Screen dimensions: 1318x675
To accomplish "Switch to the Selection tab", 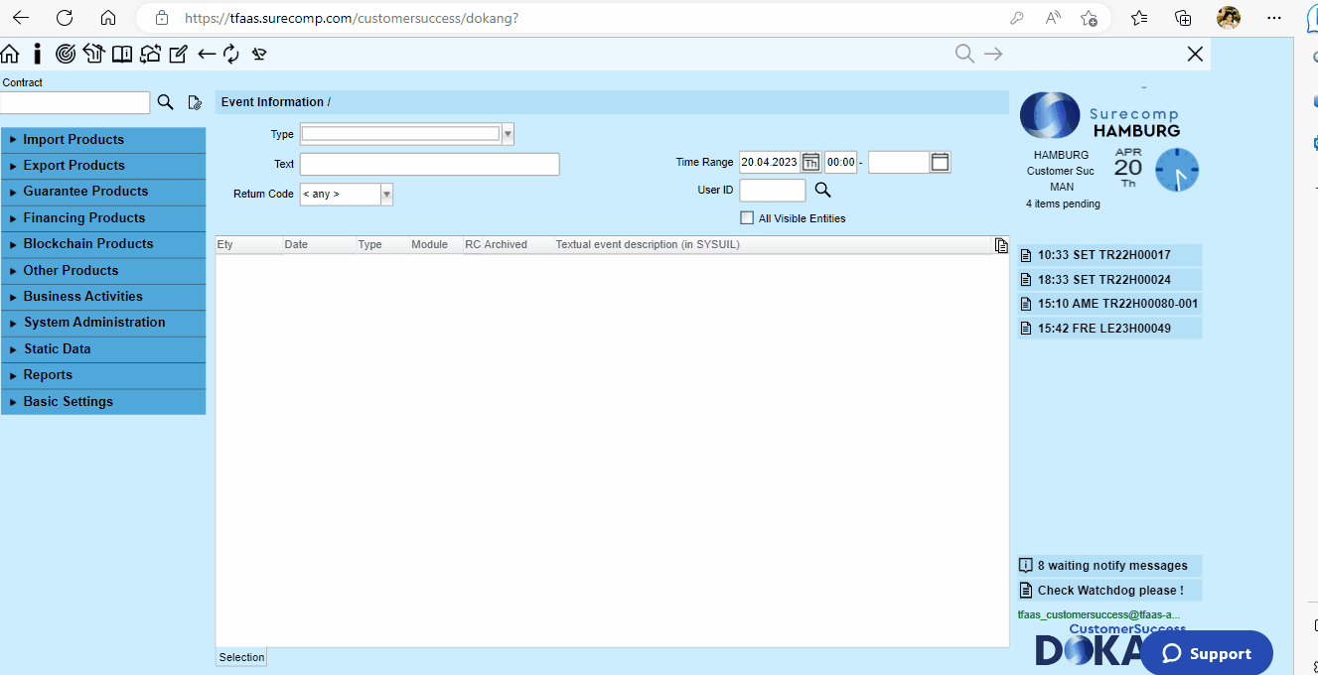I will [x=241, y=657].
